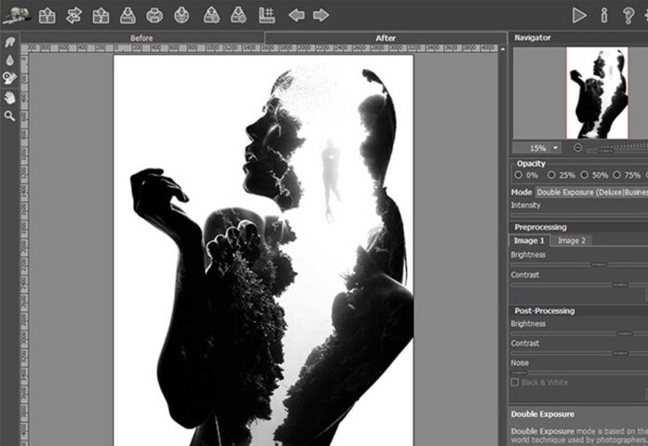Enable the Black & White checkbox

coord(515,383)
